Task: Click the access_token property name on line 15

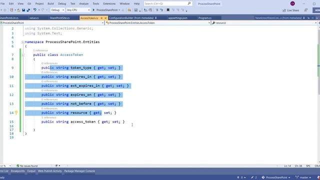Action: coord(83,122)
